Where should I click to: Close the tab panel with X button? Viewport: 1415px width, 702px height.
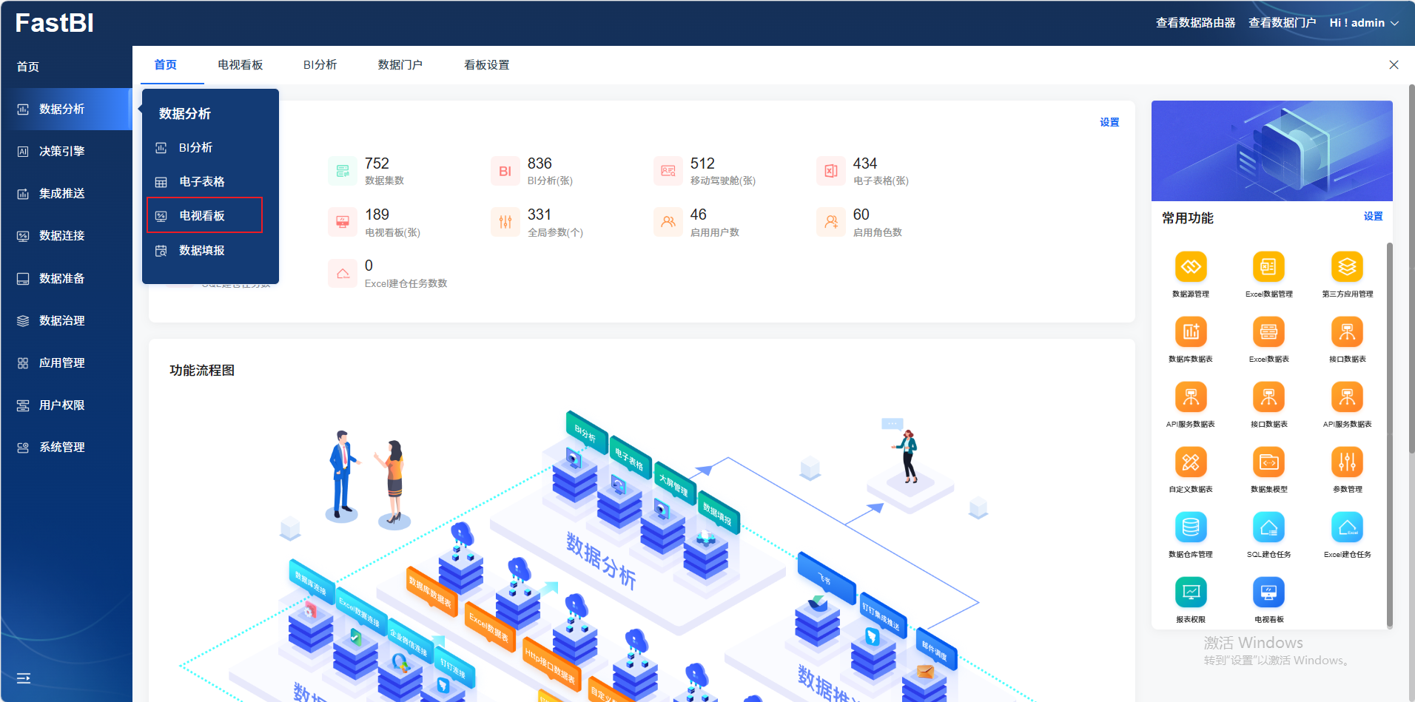1394,65
